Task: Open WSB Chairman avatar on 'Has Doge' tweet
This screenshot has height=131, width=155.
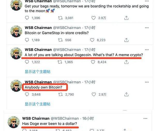Action: 14,122
